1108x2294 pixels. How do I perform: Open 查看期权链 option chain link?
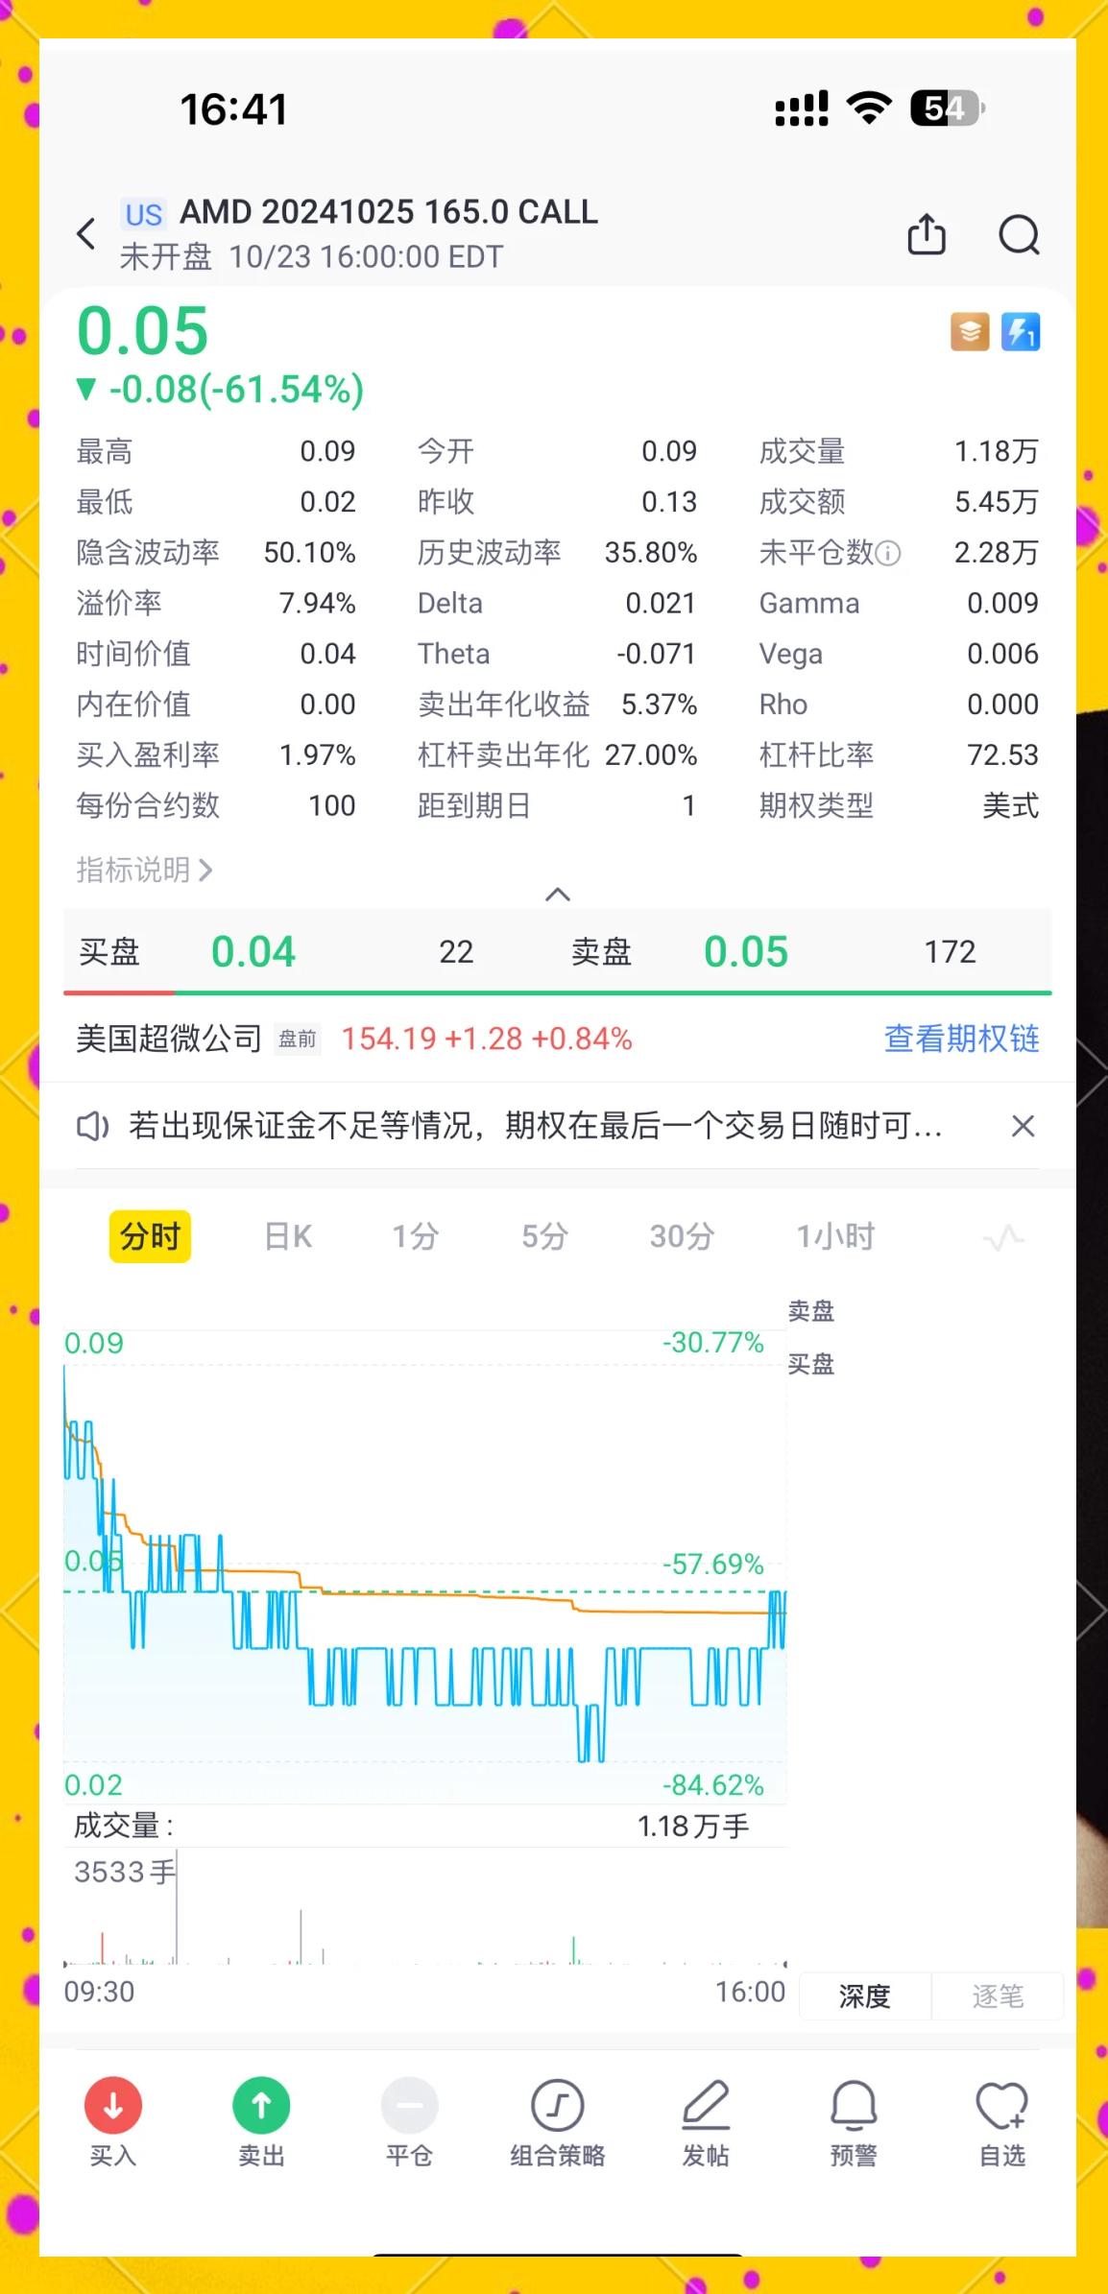point(961,1039)
